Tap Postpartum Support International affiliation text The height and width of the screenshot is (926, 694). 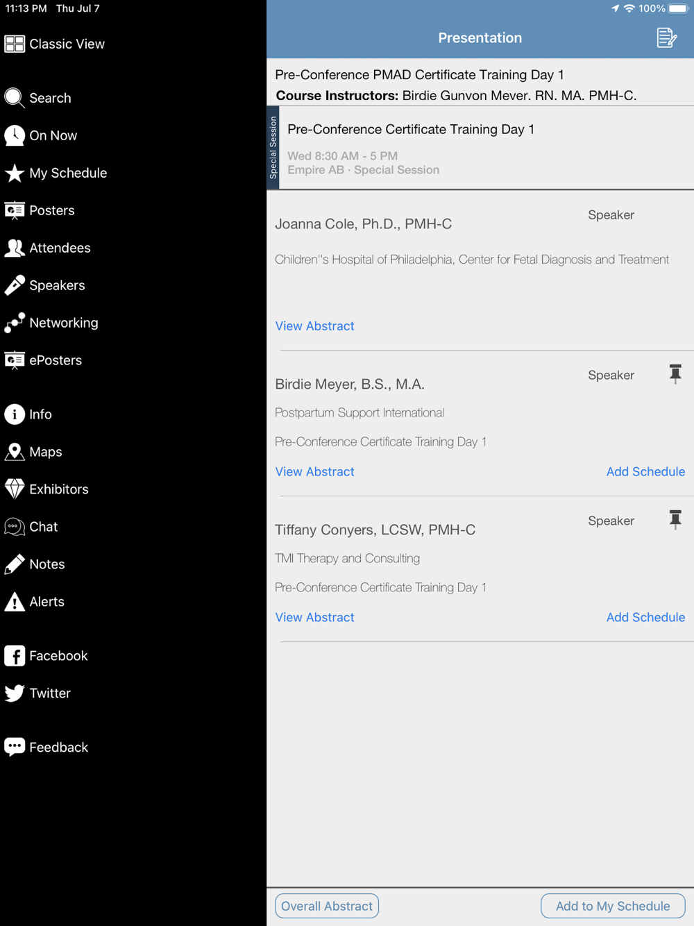[x=359, y=412]
